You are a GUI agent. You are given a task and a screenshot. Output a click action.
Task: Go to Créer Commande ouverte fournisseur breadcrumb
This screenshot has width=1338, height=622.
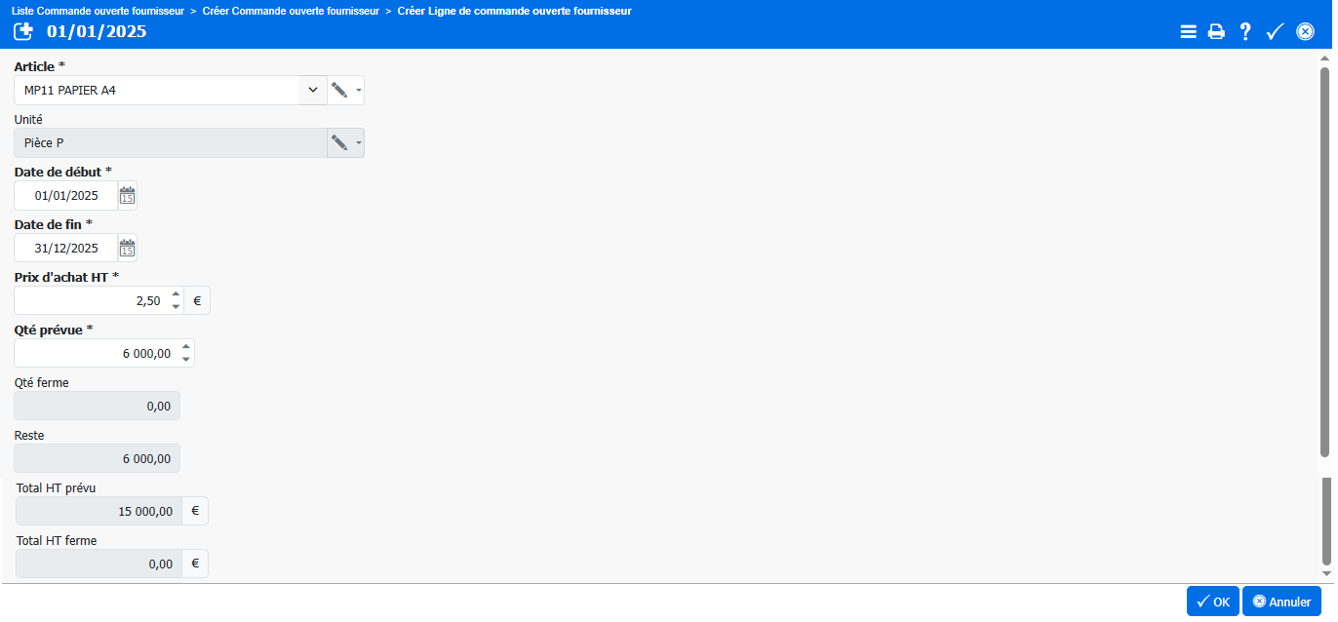(291, 11)
